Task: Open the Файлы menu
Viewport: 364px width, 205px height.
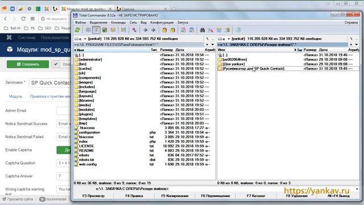Action: [x=80, y=23]
